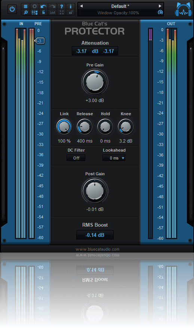Click the purple attenuation meter bar
Image resolution: width=194 pixels, height=328 pixels.
click(x=150, y=34)
